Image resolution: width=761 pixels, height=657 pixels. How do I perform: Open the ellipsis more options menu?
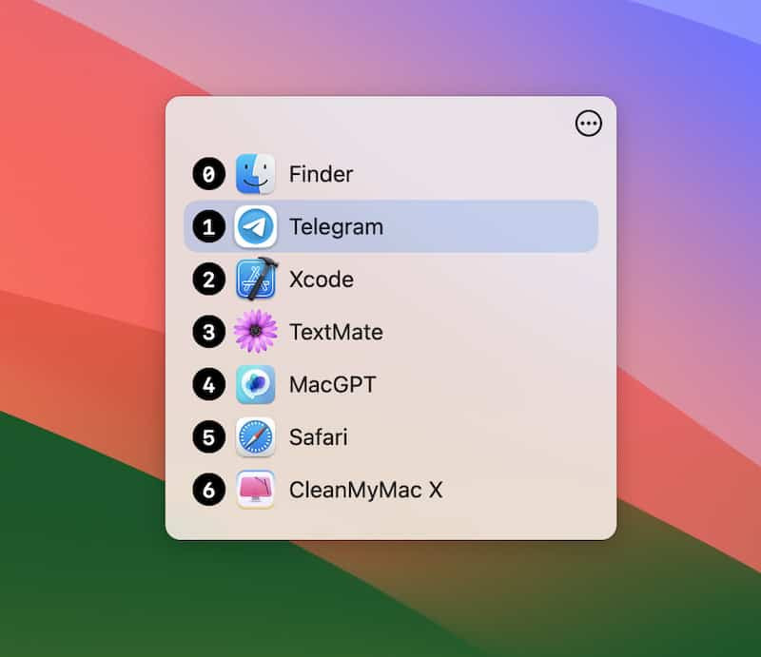click(588, 124)
